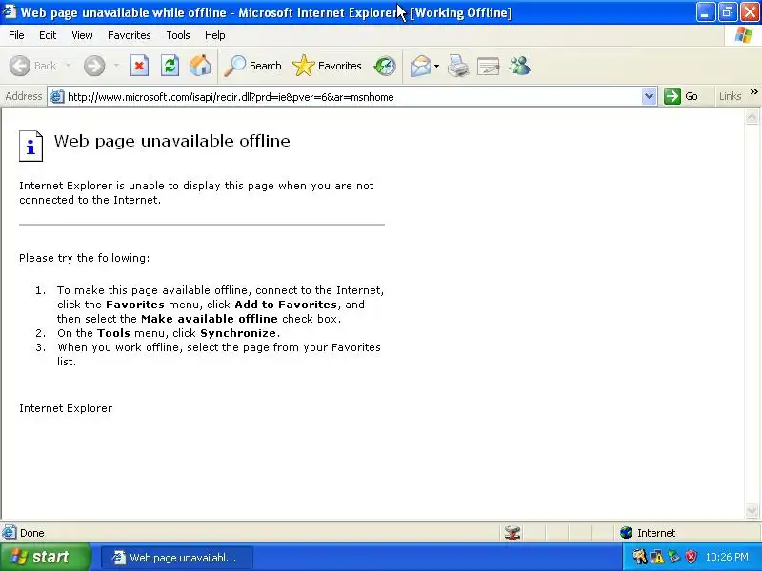Image resolution: width=762 pixels, height=571 pixels.
Task: Click the page icon in address bar
Action: 57,96
